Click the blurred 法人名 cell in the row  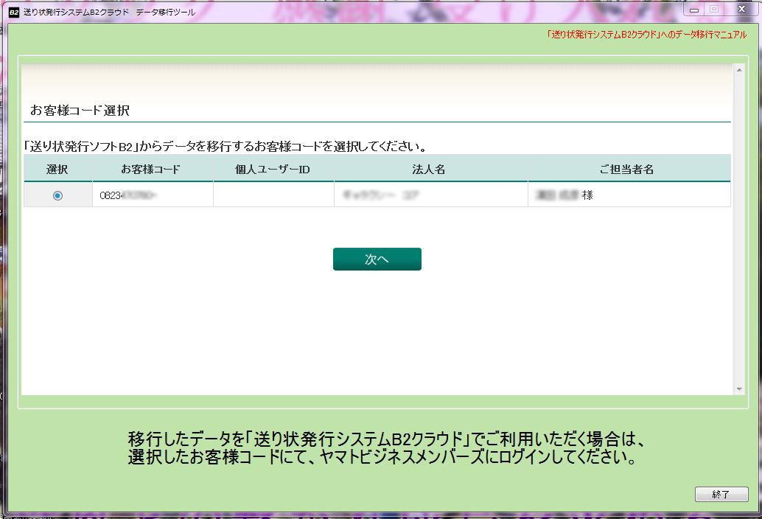(431, 195)
